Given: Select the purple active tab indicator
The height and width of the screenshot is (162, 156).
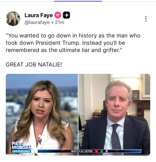Looking at the screenshot, I should click(x=78, y=1).
